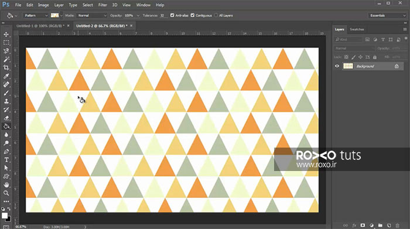Viewport: 410px width, 229px height.
Task: Open the File menu
Action: 18,5
